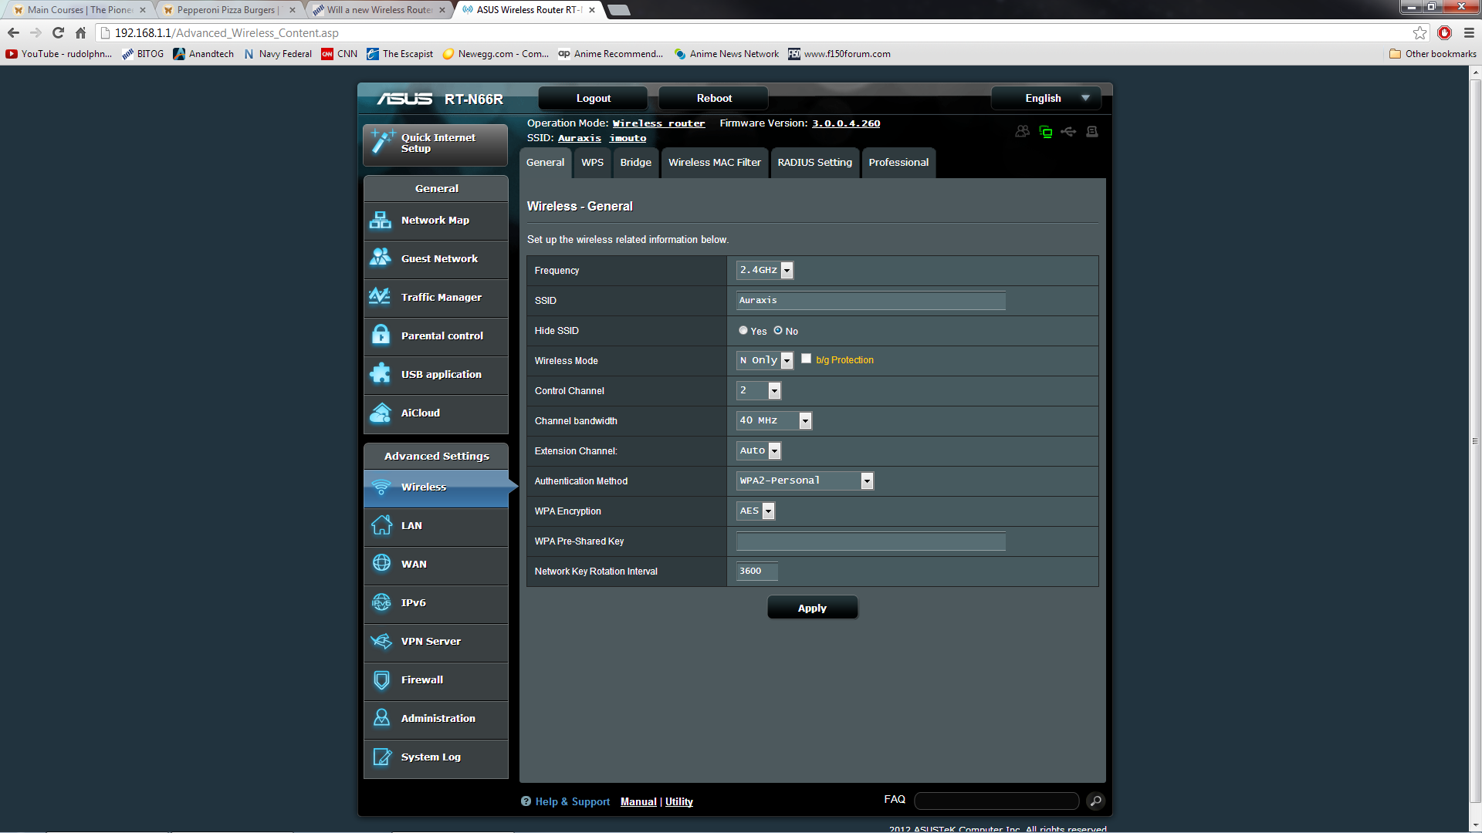
Task: Select Yes for Hide SSID
Action: (743, 330)
